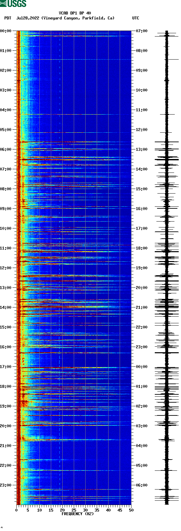Click the 11:00 PDT time label

tap(6, 248)
